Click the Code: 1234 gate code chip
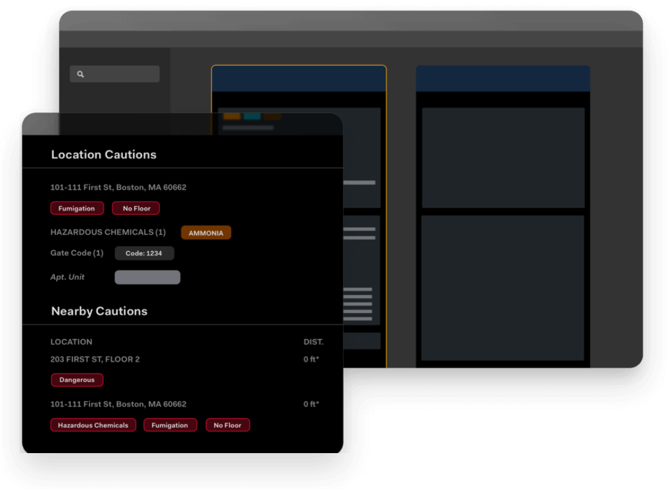The height and width of the screenshot is (490, 668). click(x=144, y=253)
